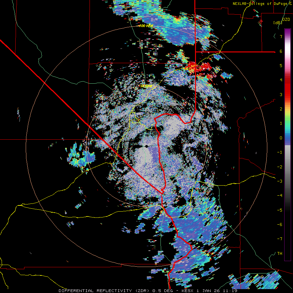Click the 6 value on the scale
Viewport: 293px width, 293px height.
[x=281, y=51]
